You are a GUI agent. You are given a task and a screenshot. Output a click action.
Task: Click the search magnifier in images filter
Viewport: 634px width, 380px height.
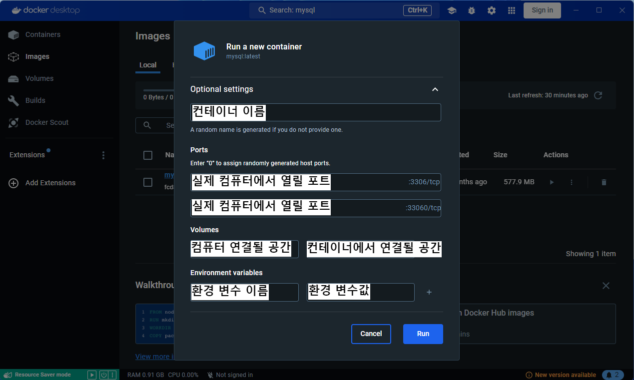click(147, 125)
